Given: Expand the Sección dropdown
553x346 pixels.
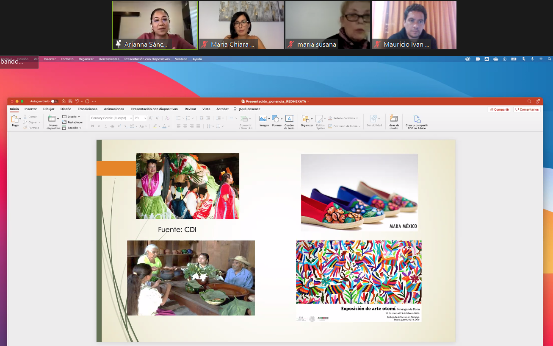Looking at the screenshot, I should coord(80,128).
